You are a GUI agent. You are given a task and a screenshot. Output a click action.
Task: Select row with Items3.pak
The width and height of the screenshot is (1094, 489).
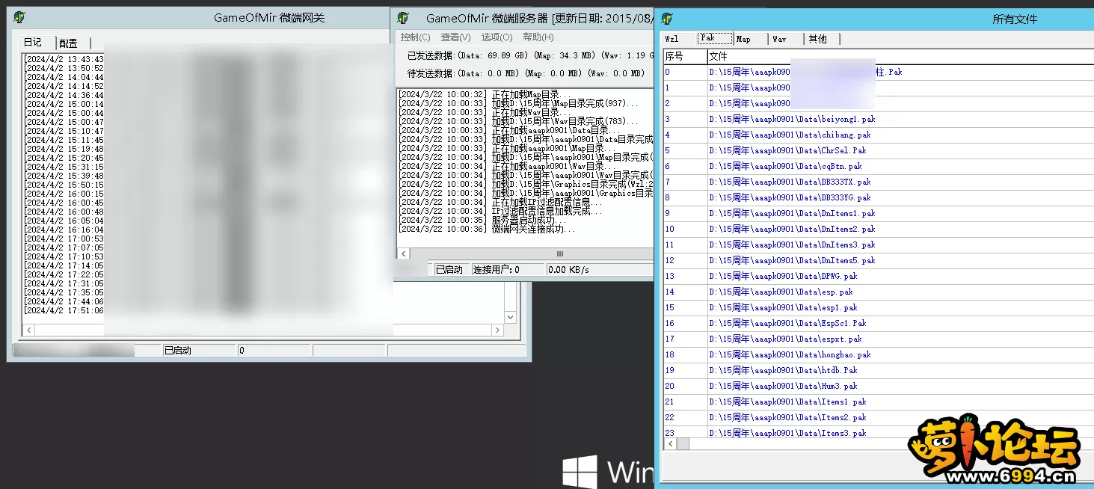[878, 432]
